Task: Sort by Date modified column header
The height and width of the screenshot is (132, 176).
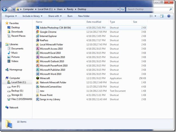Action: 94,22
